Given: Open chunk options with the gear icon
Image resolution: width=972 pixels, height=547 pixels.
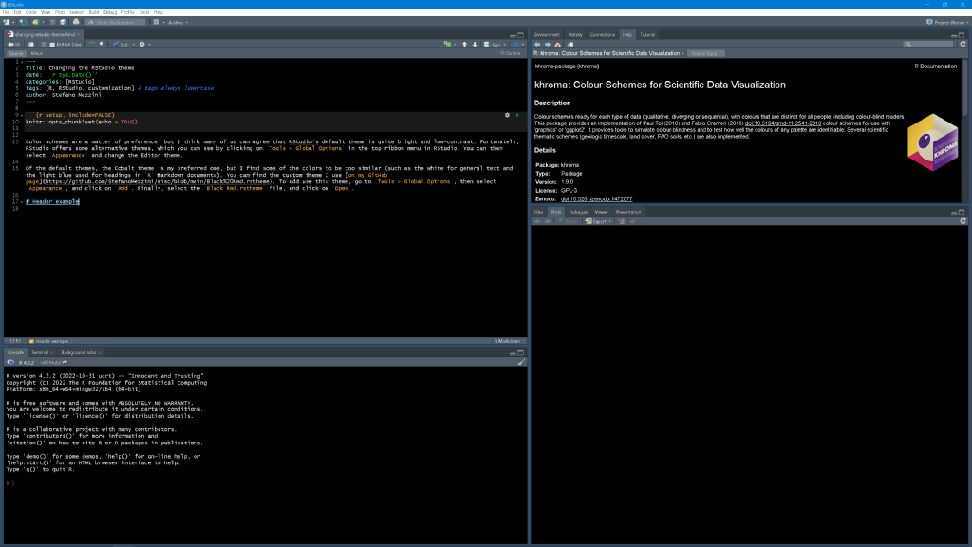Looking at the screenshot, I should (x=507, y=115).
